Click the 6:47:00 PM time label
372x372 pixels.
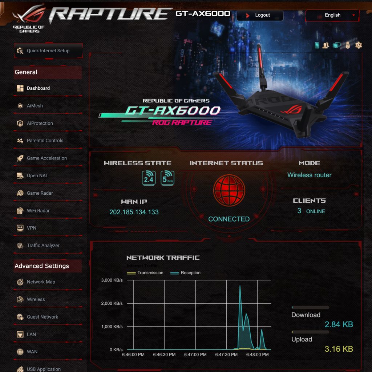coord(195,355)
